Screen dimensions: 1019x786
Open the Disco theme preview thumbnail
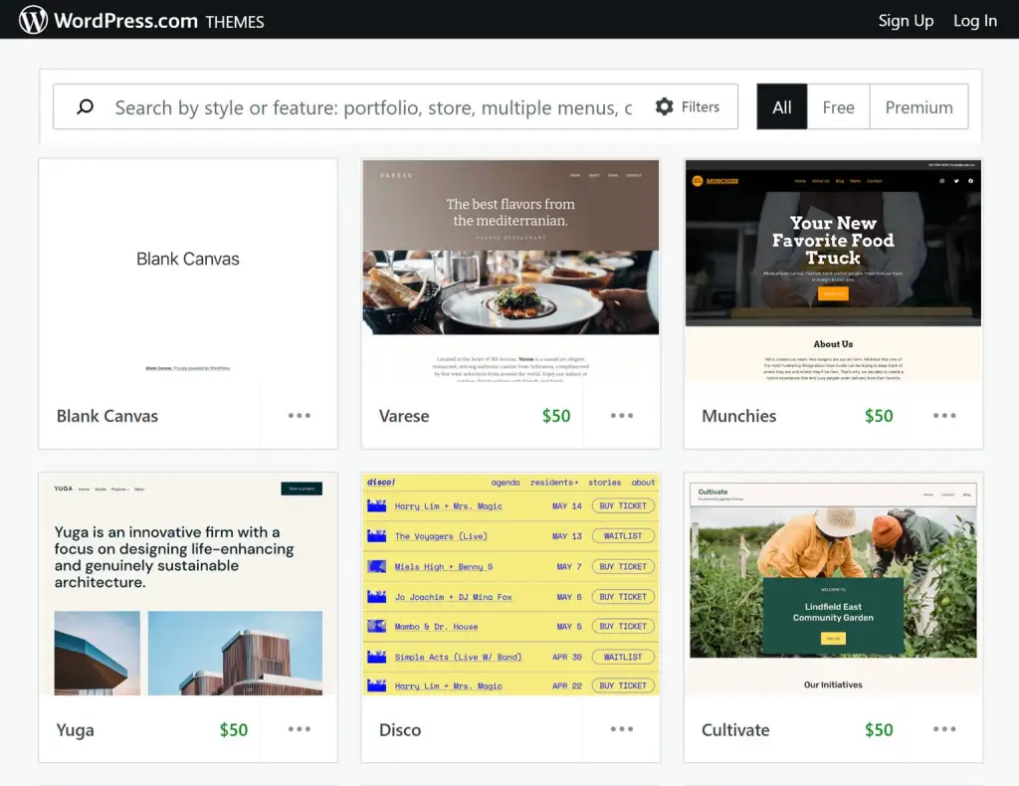click(x=510, y=584)
